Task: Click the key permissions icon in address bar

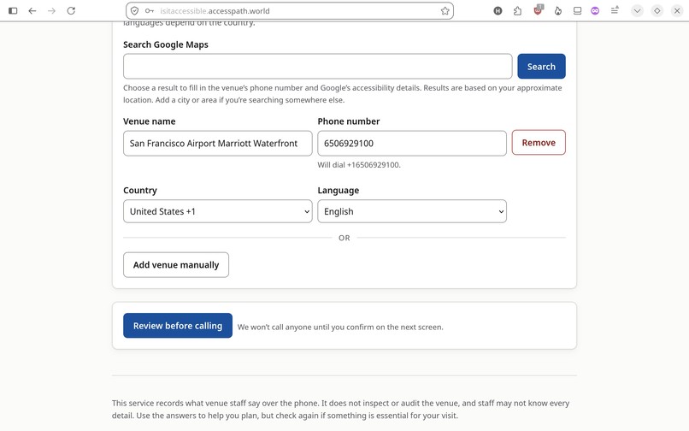Action: (x=150, y=11)
